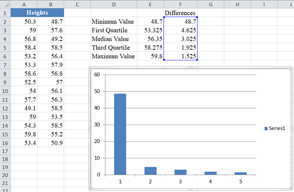The height and width of the screenshot is (192, 294).
Task: Click the chart bar for category 3
Action: [181, 172]
